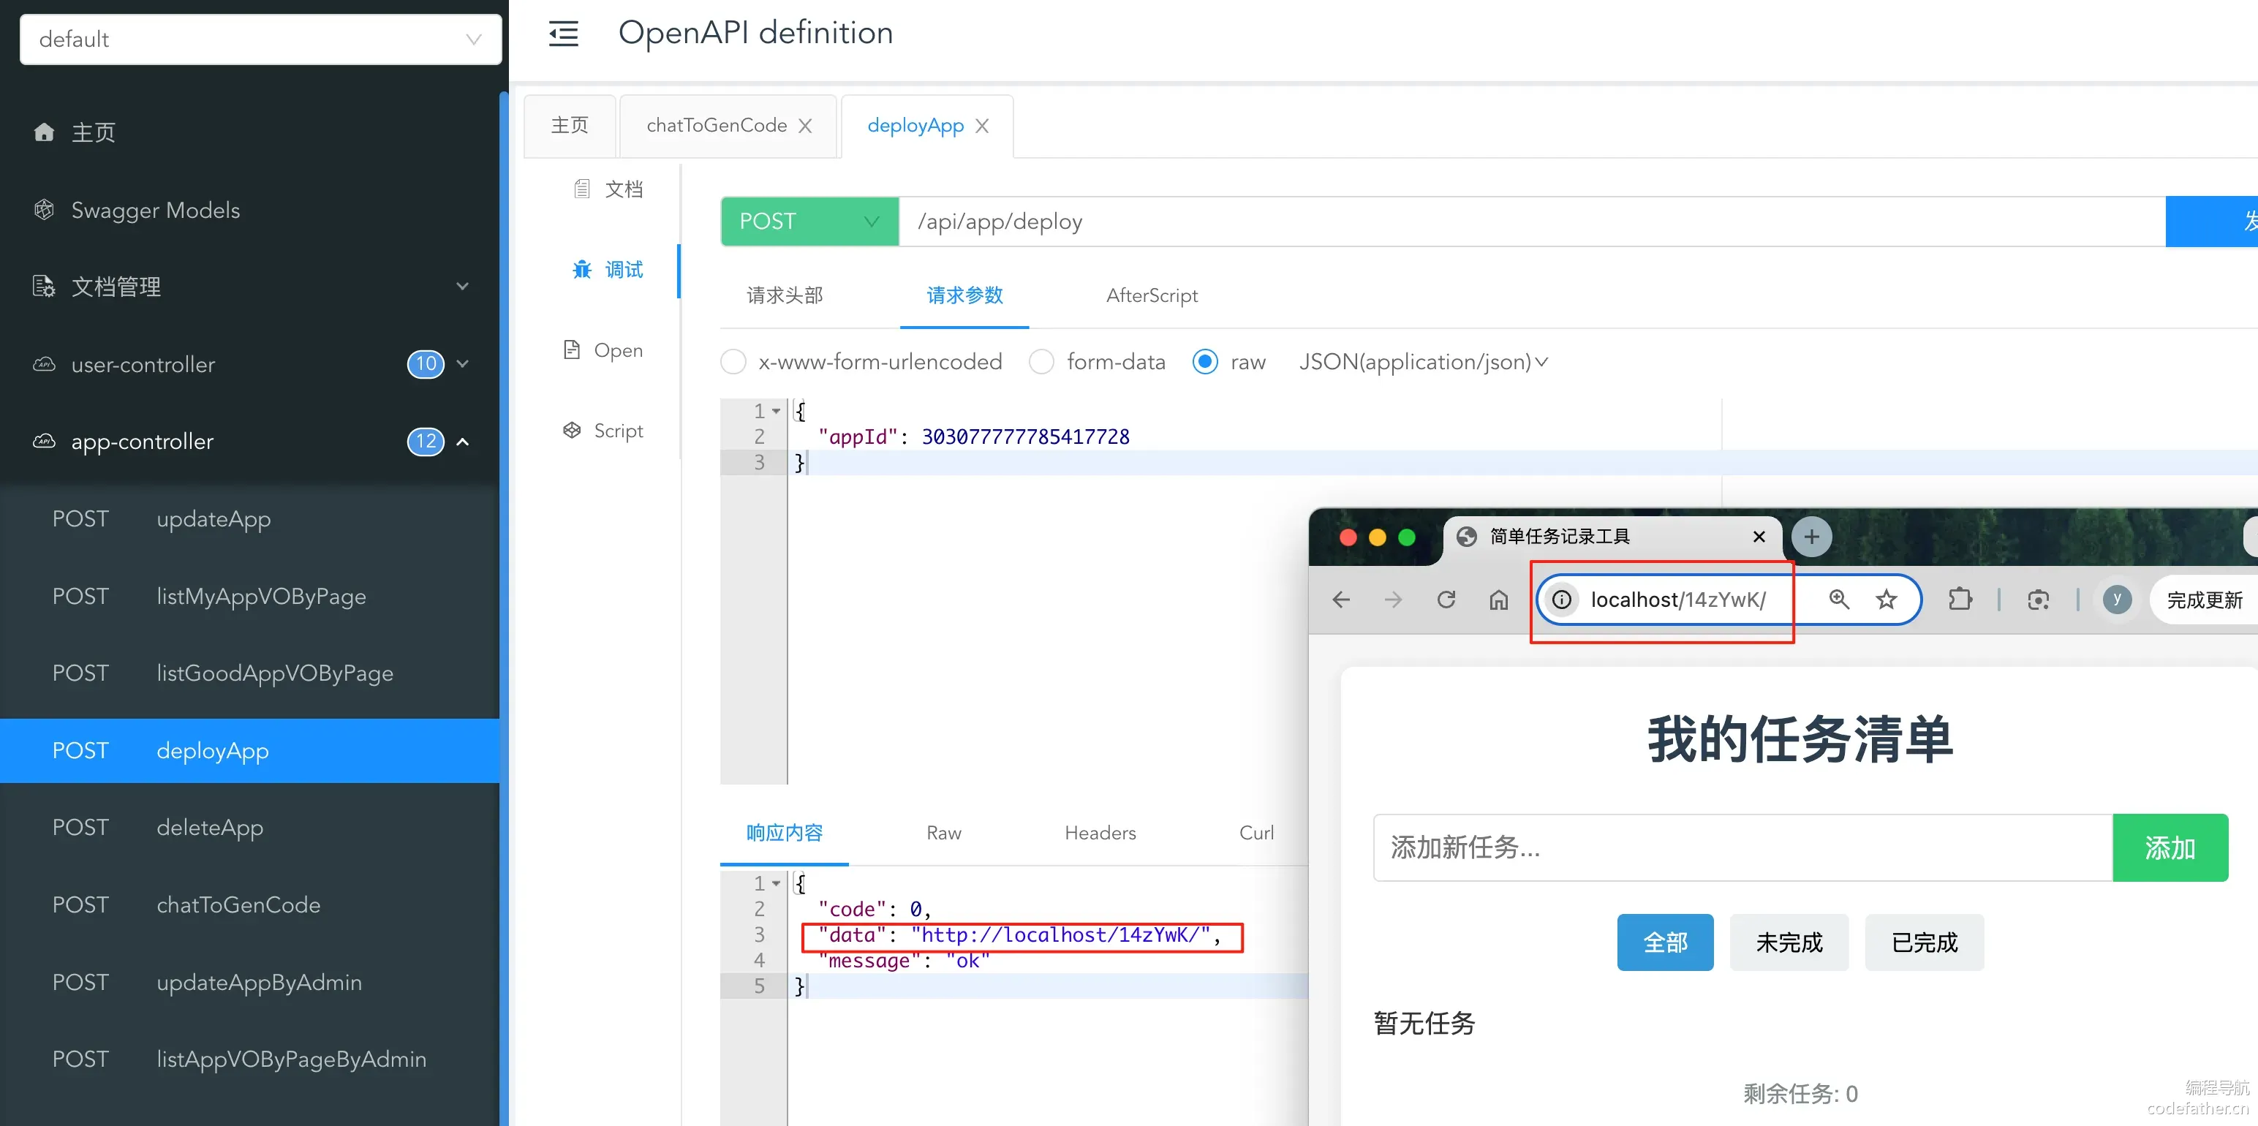Click the green 添加 button
The width and height of the screenshot is (2258, 1126).
coord(2170,847)
